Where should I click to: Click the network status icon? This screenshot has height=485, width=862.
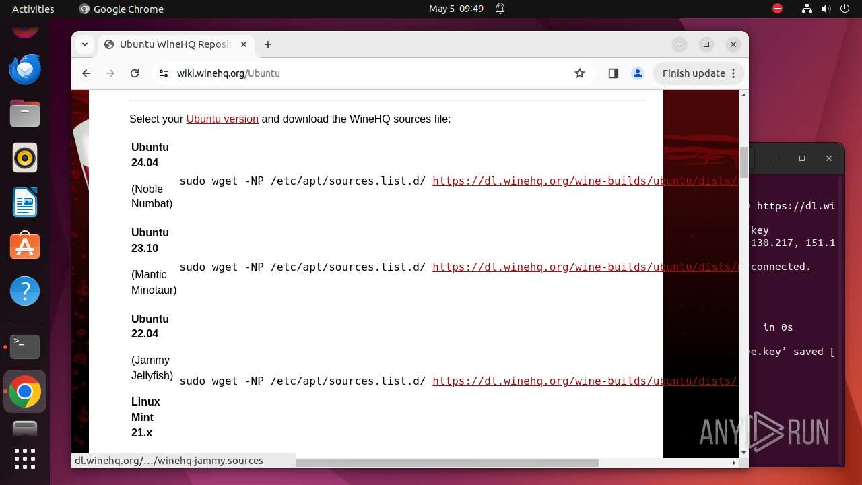coord(807,9)
